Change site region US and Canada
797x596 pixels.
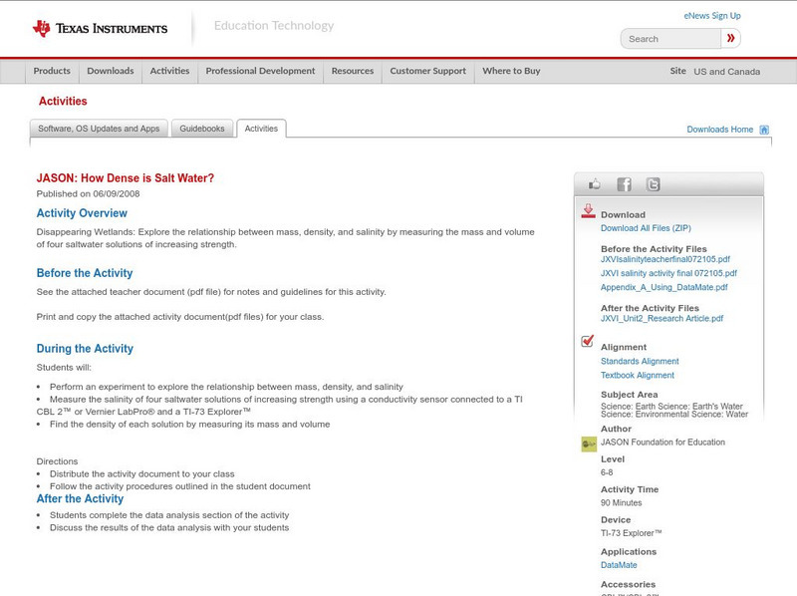tap(727, 72)
